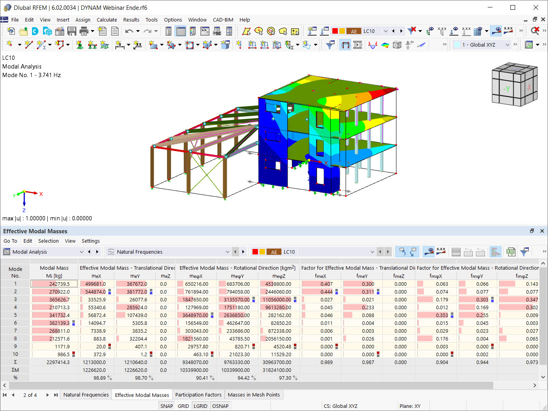548x411 pixels.
Task: Expand main toolbar overflow chevron
Action: (x=521, y=31)
